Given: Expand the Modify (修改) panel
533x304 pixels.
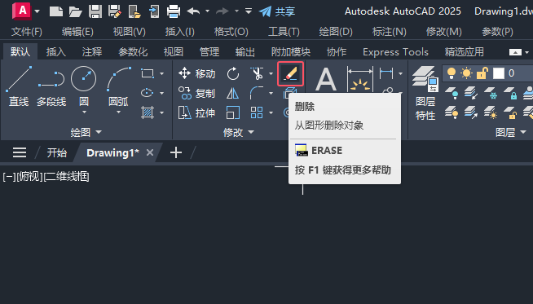Looking at the screenshot, I should tap(239, 132).
